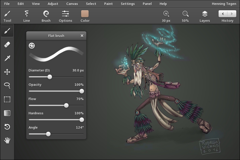Open the Paint menu
This screenshot has width=240, height=160.
coord(108,4)
